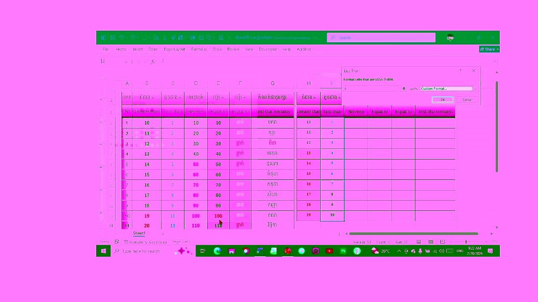Viewport: 538px width, 302px height.
Task: Open the View tab
Action: (x=249, y=49)
